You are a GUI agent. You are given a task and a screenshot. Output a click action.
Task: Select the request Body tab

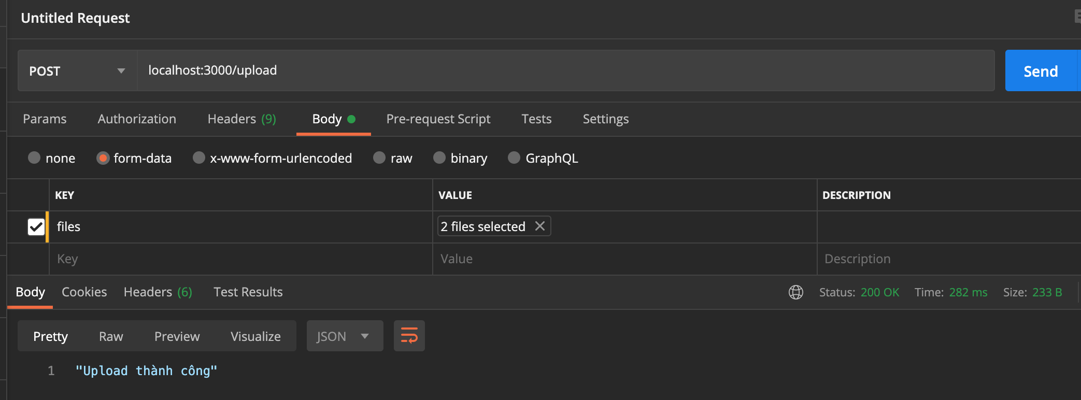[x=333, y=119]
